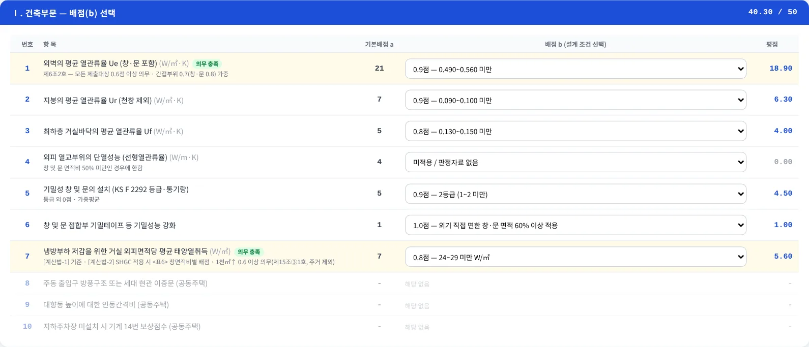809x347 pixels.
Task: Click the score value 4.00
Action: click(x=783, y=131)
